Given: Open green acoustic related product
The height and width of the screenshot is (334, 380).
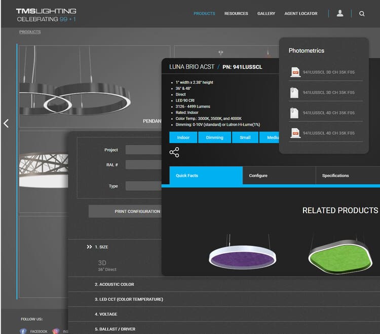Looking at the screenshot, I should point(340,255).
